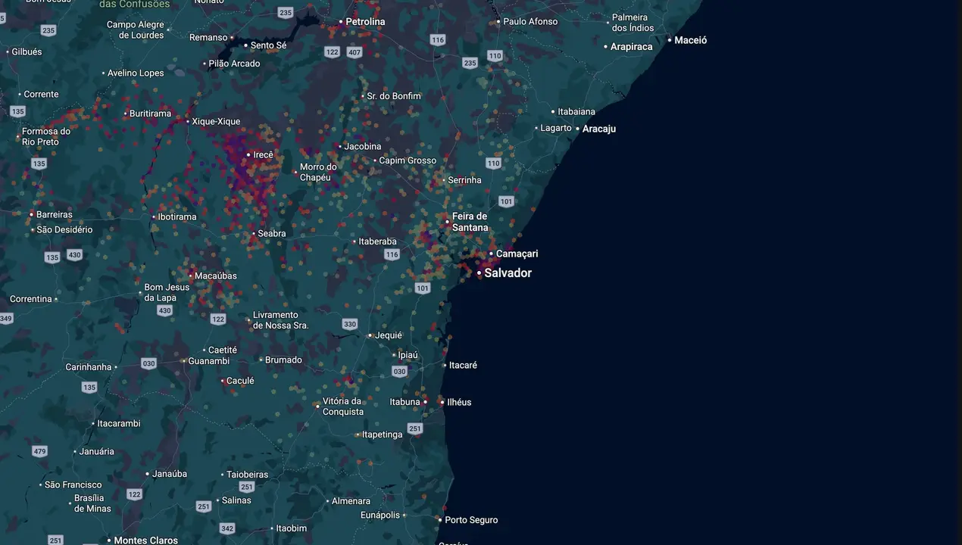The width and height of the screenshot is (962, 545).
Task: Click the Barreiras label
Action: 55,215
